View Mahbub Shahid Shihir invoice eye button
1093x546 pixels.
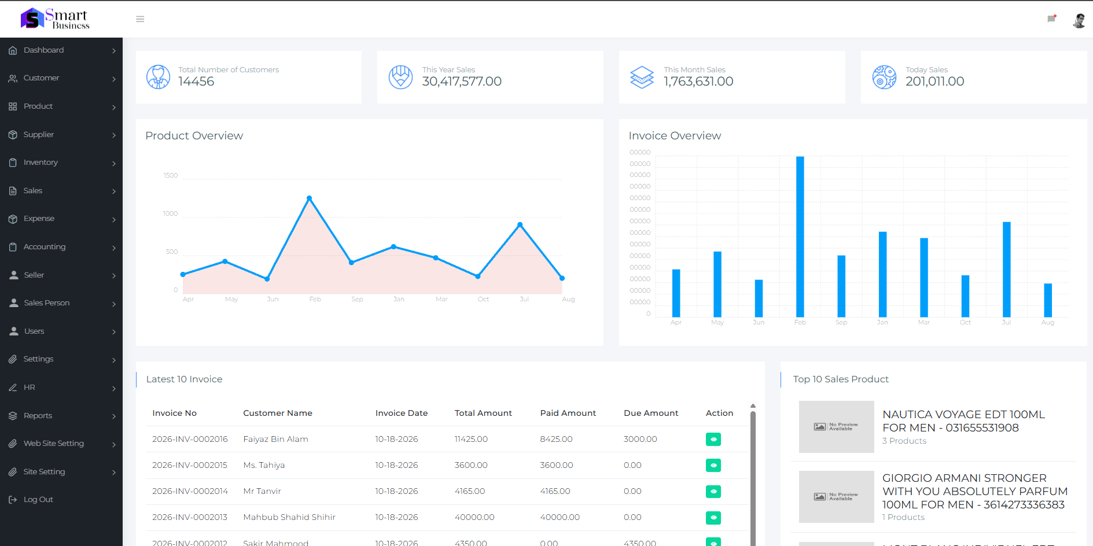[713, 518]
